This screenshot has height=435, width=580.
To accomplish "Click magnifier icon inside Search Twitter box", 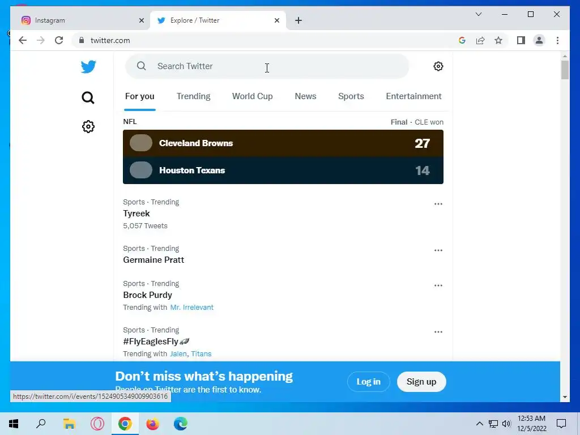I will 141,66.
